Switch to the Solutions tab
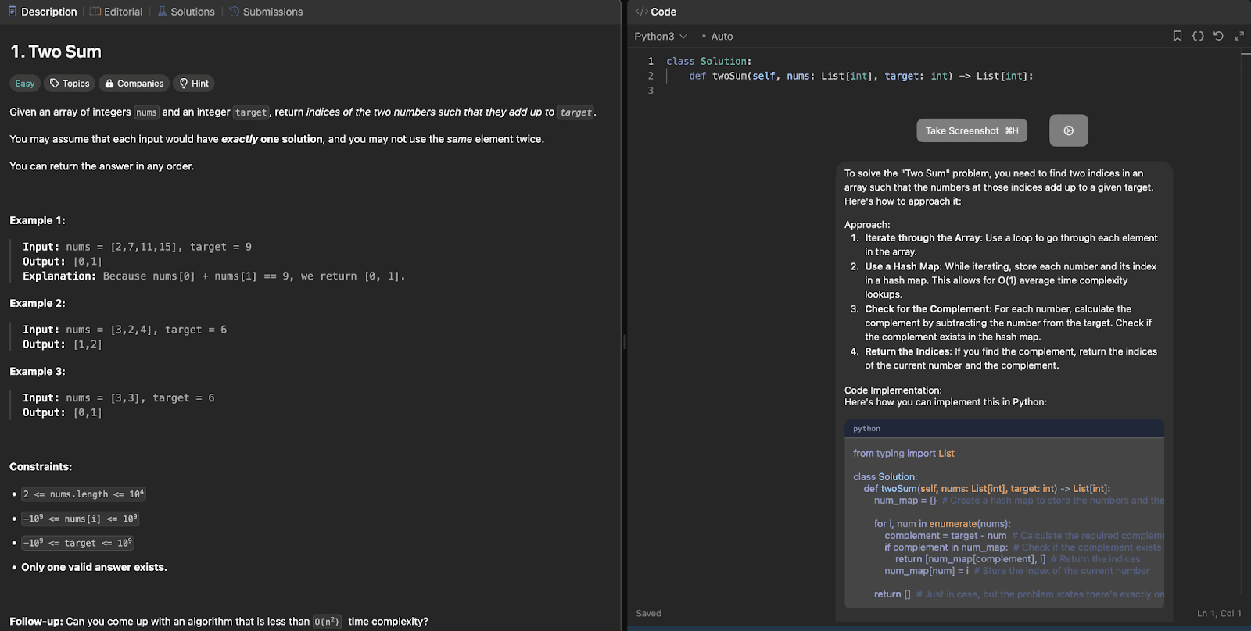Viewport: 1251px width, 631px height. [x=186, y=12]
